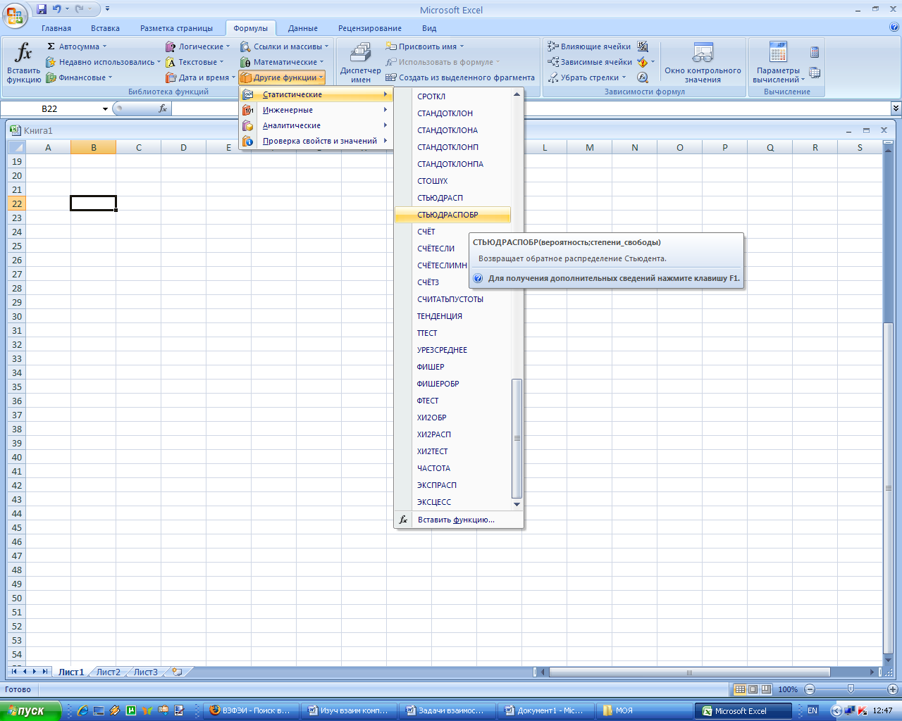This screenshot has height=721, width=902.
Task: Open the Name Manager (Диспетчер имен)
Action: pyautogui.click(x=360, y=63)
